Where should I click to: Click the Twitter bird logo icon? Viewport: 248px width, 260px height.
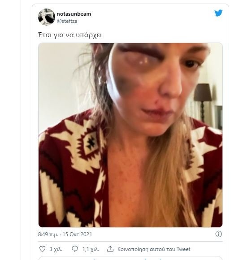[x=218, y=13]
